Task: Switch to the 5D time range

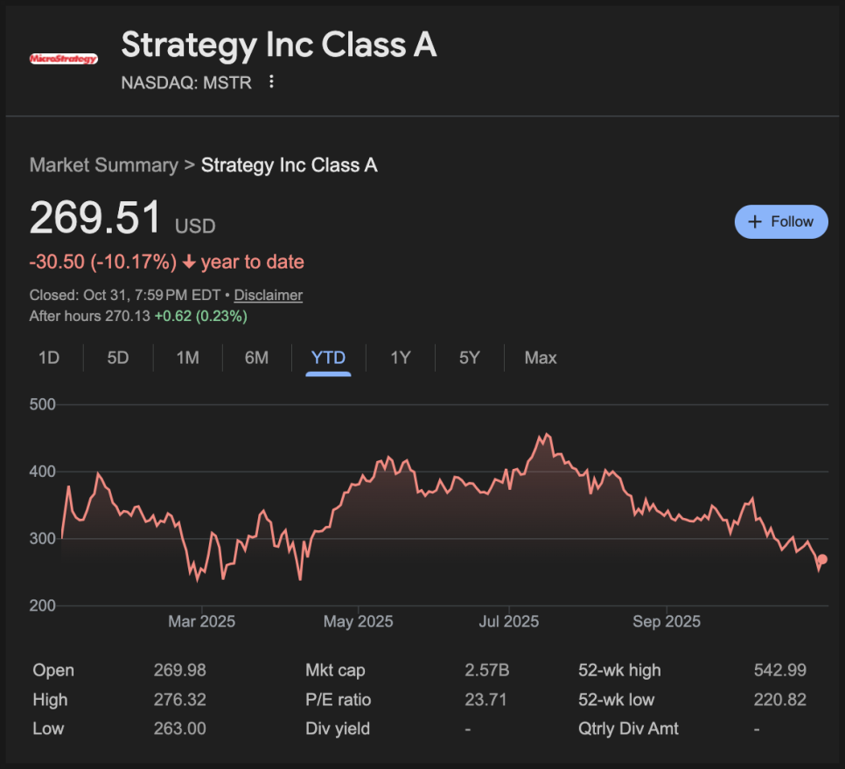Action: click(118, 358)
